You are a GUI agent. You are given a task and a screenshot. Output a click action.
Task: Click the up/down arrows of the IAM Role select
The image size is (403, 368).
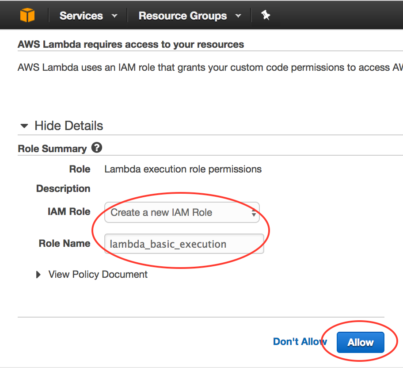tap(254, 213)
